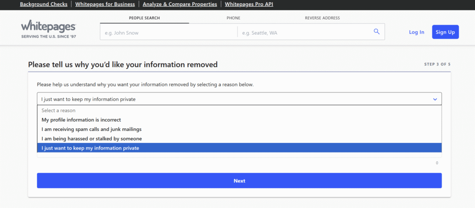This screenshot has width=475, height=208.
Task: Choose the "Select a reason" placeholder option
Action: coord(58,110)
